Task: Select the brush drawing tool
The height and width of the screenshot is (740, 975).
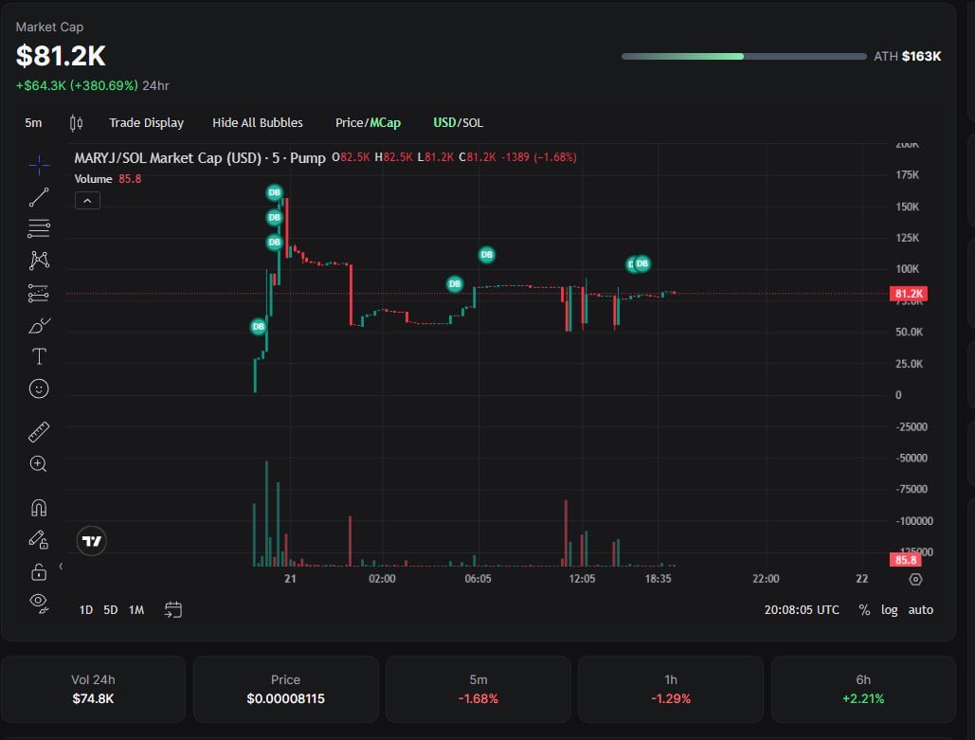Action: pyautogui.click(x=38, y=325)
